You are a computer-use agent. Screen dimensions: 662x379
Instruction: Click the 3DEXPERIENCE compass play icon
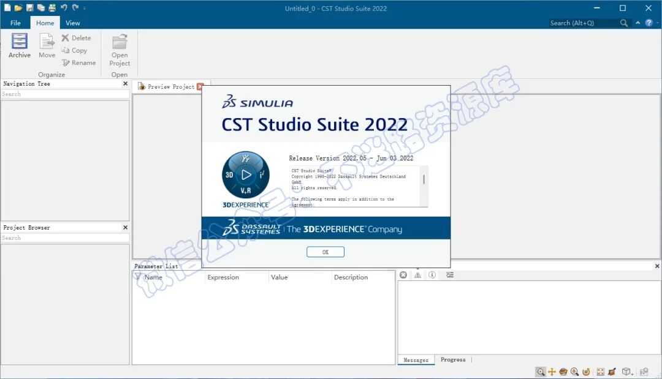coord(246,174)
